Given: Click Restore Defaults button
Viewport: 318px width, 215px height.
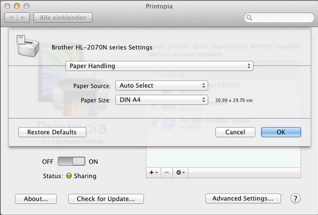Looking at the screenshot, I should 52,132.
